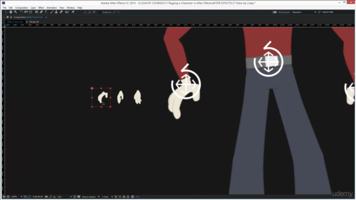
Task: Click the Local Axis Mode icon
Action: [85, 12]
